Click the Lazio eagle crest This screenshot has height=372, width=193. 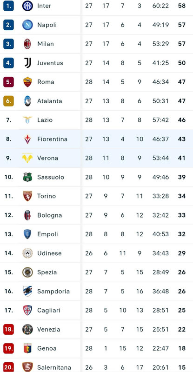[27, 120]
